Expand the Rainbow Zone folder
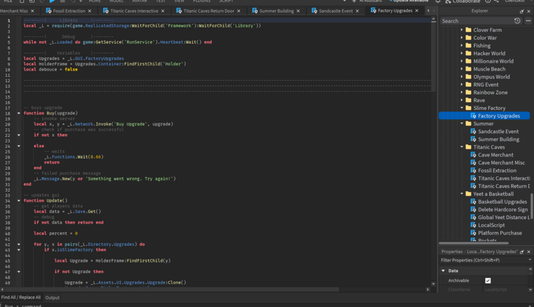 click(461, 93)
